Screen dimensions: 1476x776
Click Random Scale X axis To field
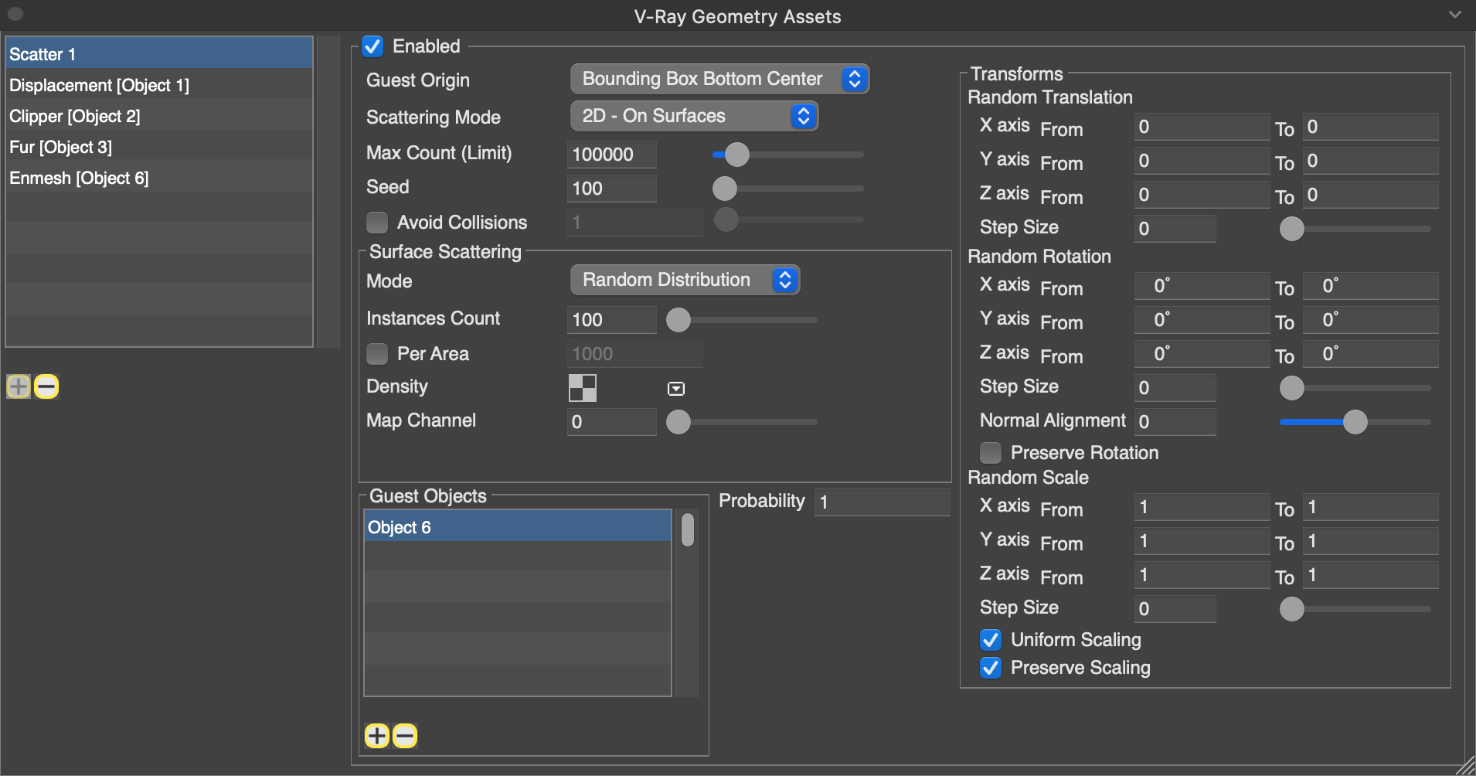pos(1371,507)
